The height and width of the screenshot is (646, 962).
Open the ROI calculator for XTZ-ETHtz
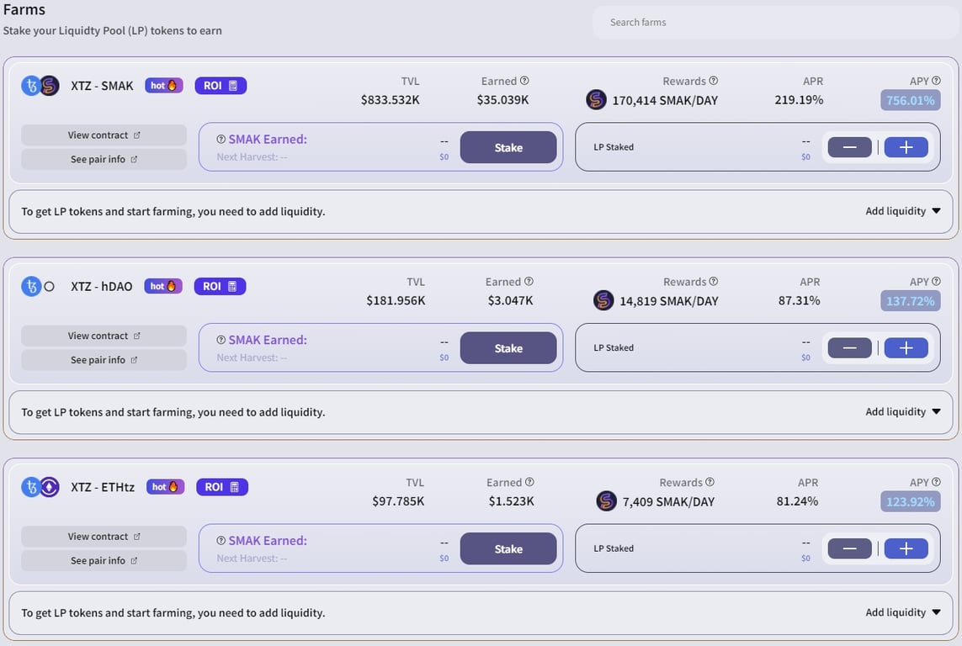pos(222,487)
